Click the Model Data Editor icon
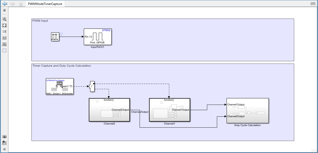Image resolution: width=318 pixels, height=153 pixels. pyautogui.click(x=4, y=143)
